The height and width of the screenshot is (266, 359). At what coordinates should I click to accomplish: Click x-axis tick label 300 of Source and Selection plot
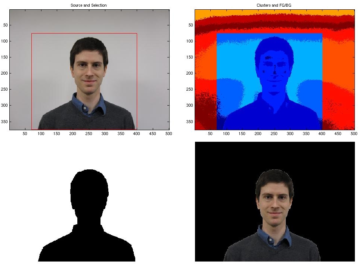105,134
